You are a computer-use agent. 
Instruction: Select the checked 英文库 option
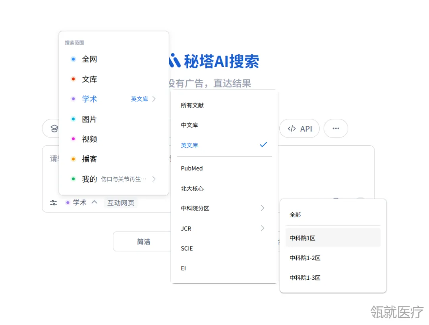(224, 145)
